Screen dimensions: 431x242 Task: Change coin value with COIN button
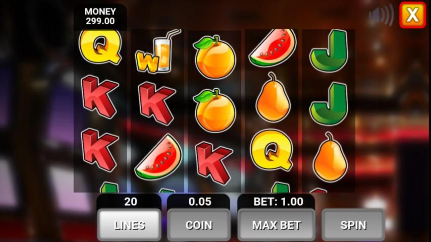(199, 225)
